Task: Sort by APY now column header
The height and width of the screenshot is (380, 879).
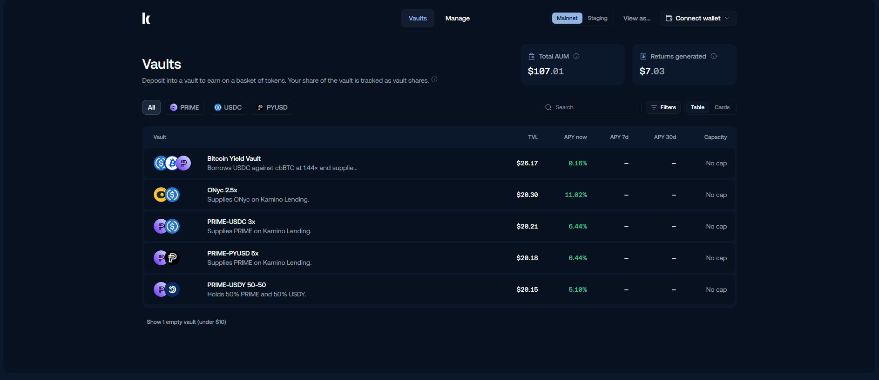Action: [575, 137]
